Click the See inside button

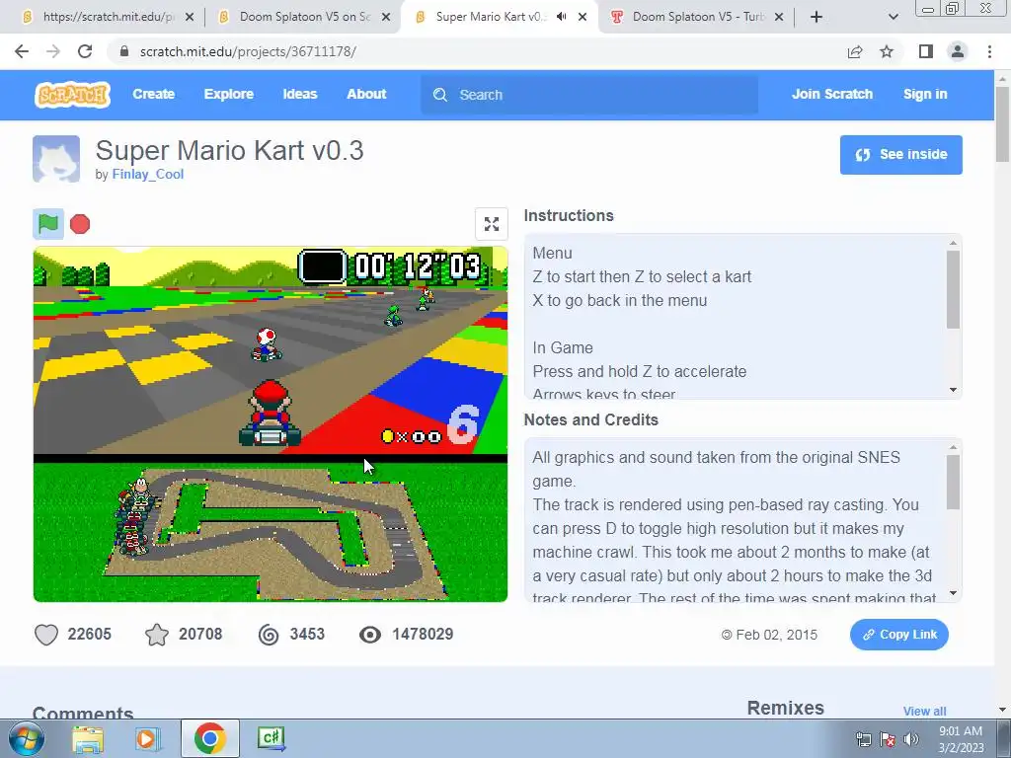coord(900,155)
